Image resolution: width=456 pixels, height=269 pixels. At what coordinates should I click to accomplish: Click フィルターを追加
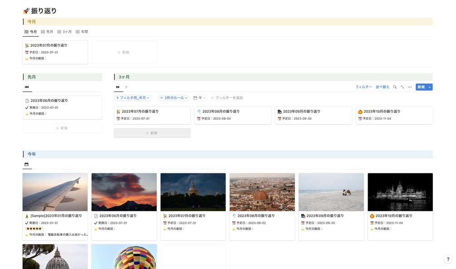[x=227, y=98]
